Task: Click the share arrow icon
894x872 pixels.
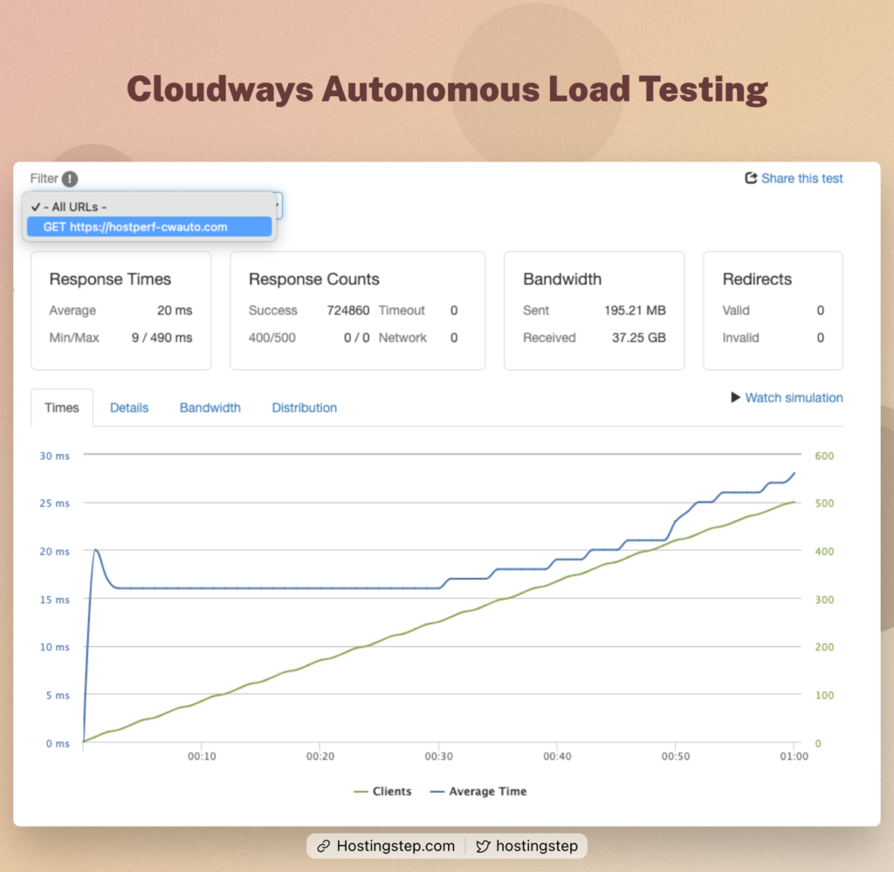Action: click(x=751, y=178)
